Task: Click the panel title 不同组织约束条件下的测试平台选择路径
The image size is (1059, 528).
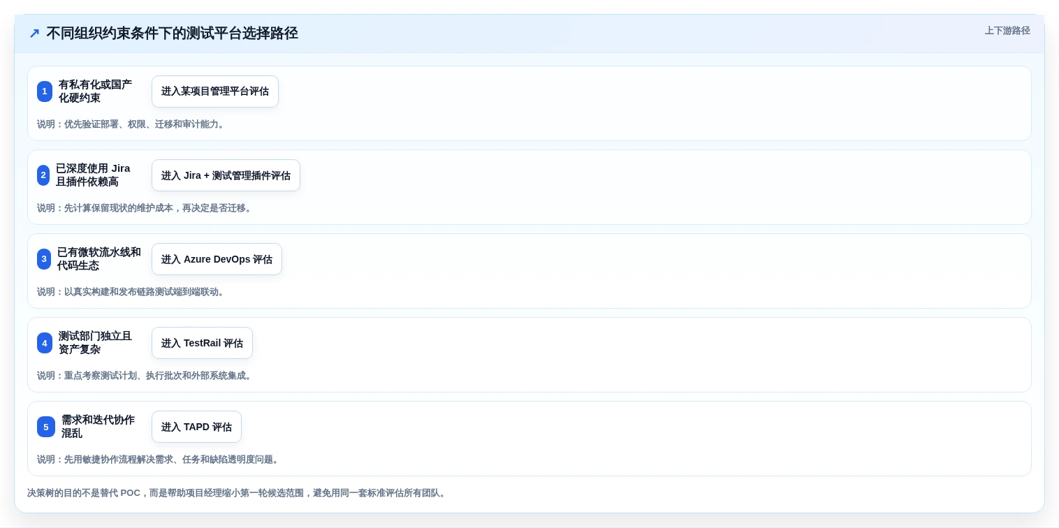Action: click(173, 34)
